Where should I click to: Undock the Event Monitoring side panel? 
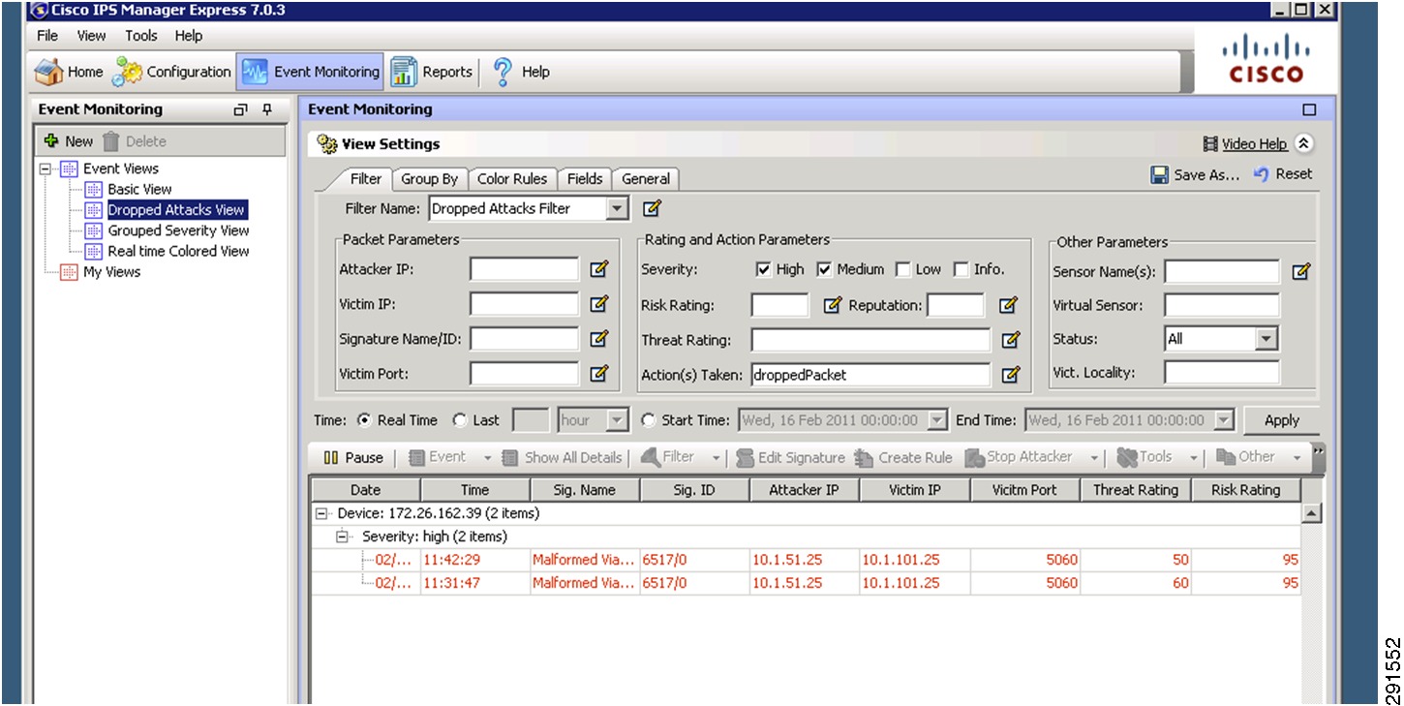click(x=241, y=110)
